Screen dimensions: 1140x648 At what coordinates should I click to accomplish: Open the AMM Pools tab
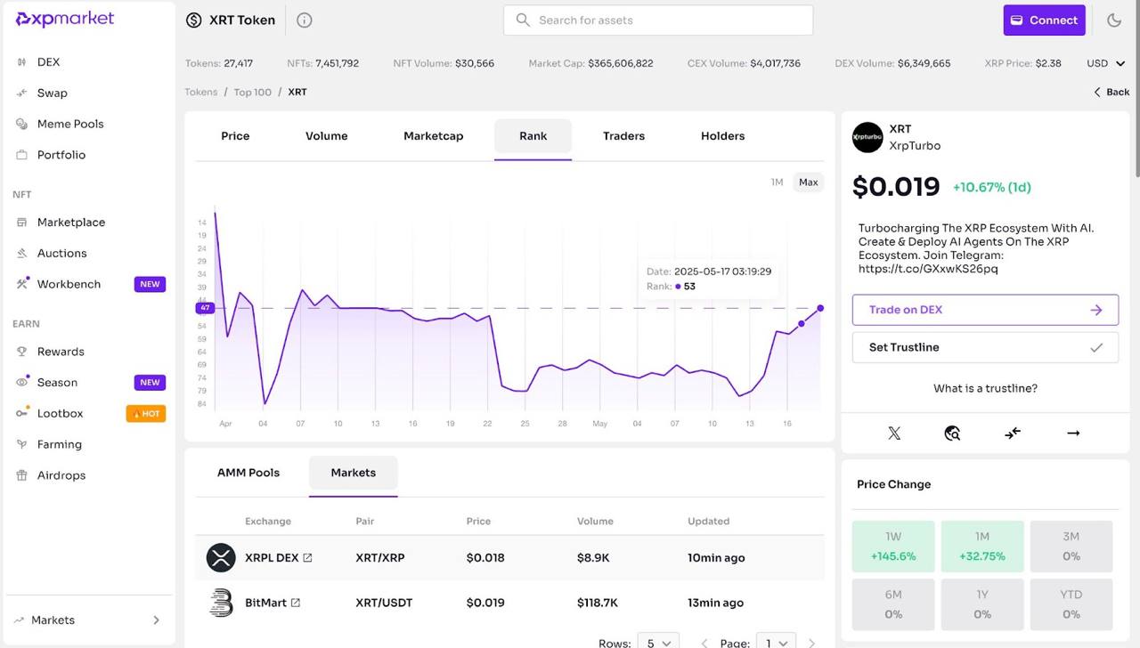(x=248, y=472)
